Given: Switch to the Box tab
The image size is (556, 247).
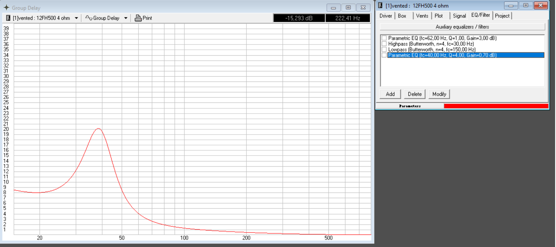Looking at the screenshot, I should [x=402, y=16].
